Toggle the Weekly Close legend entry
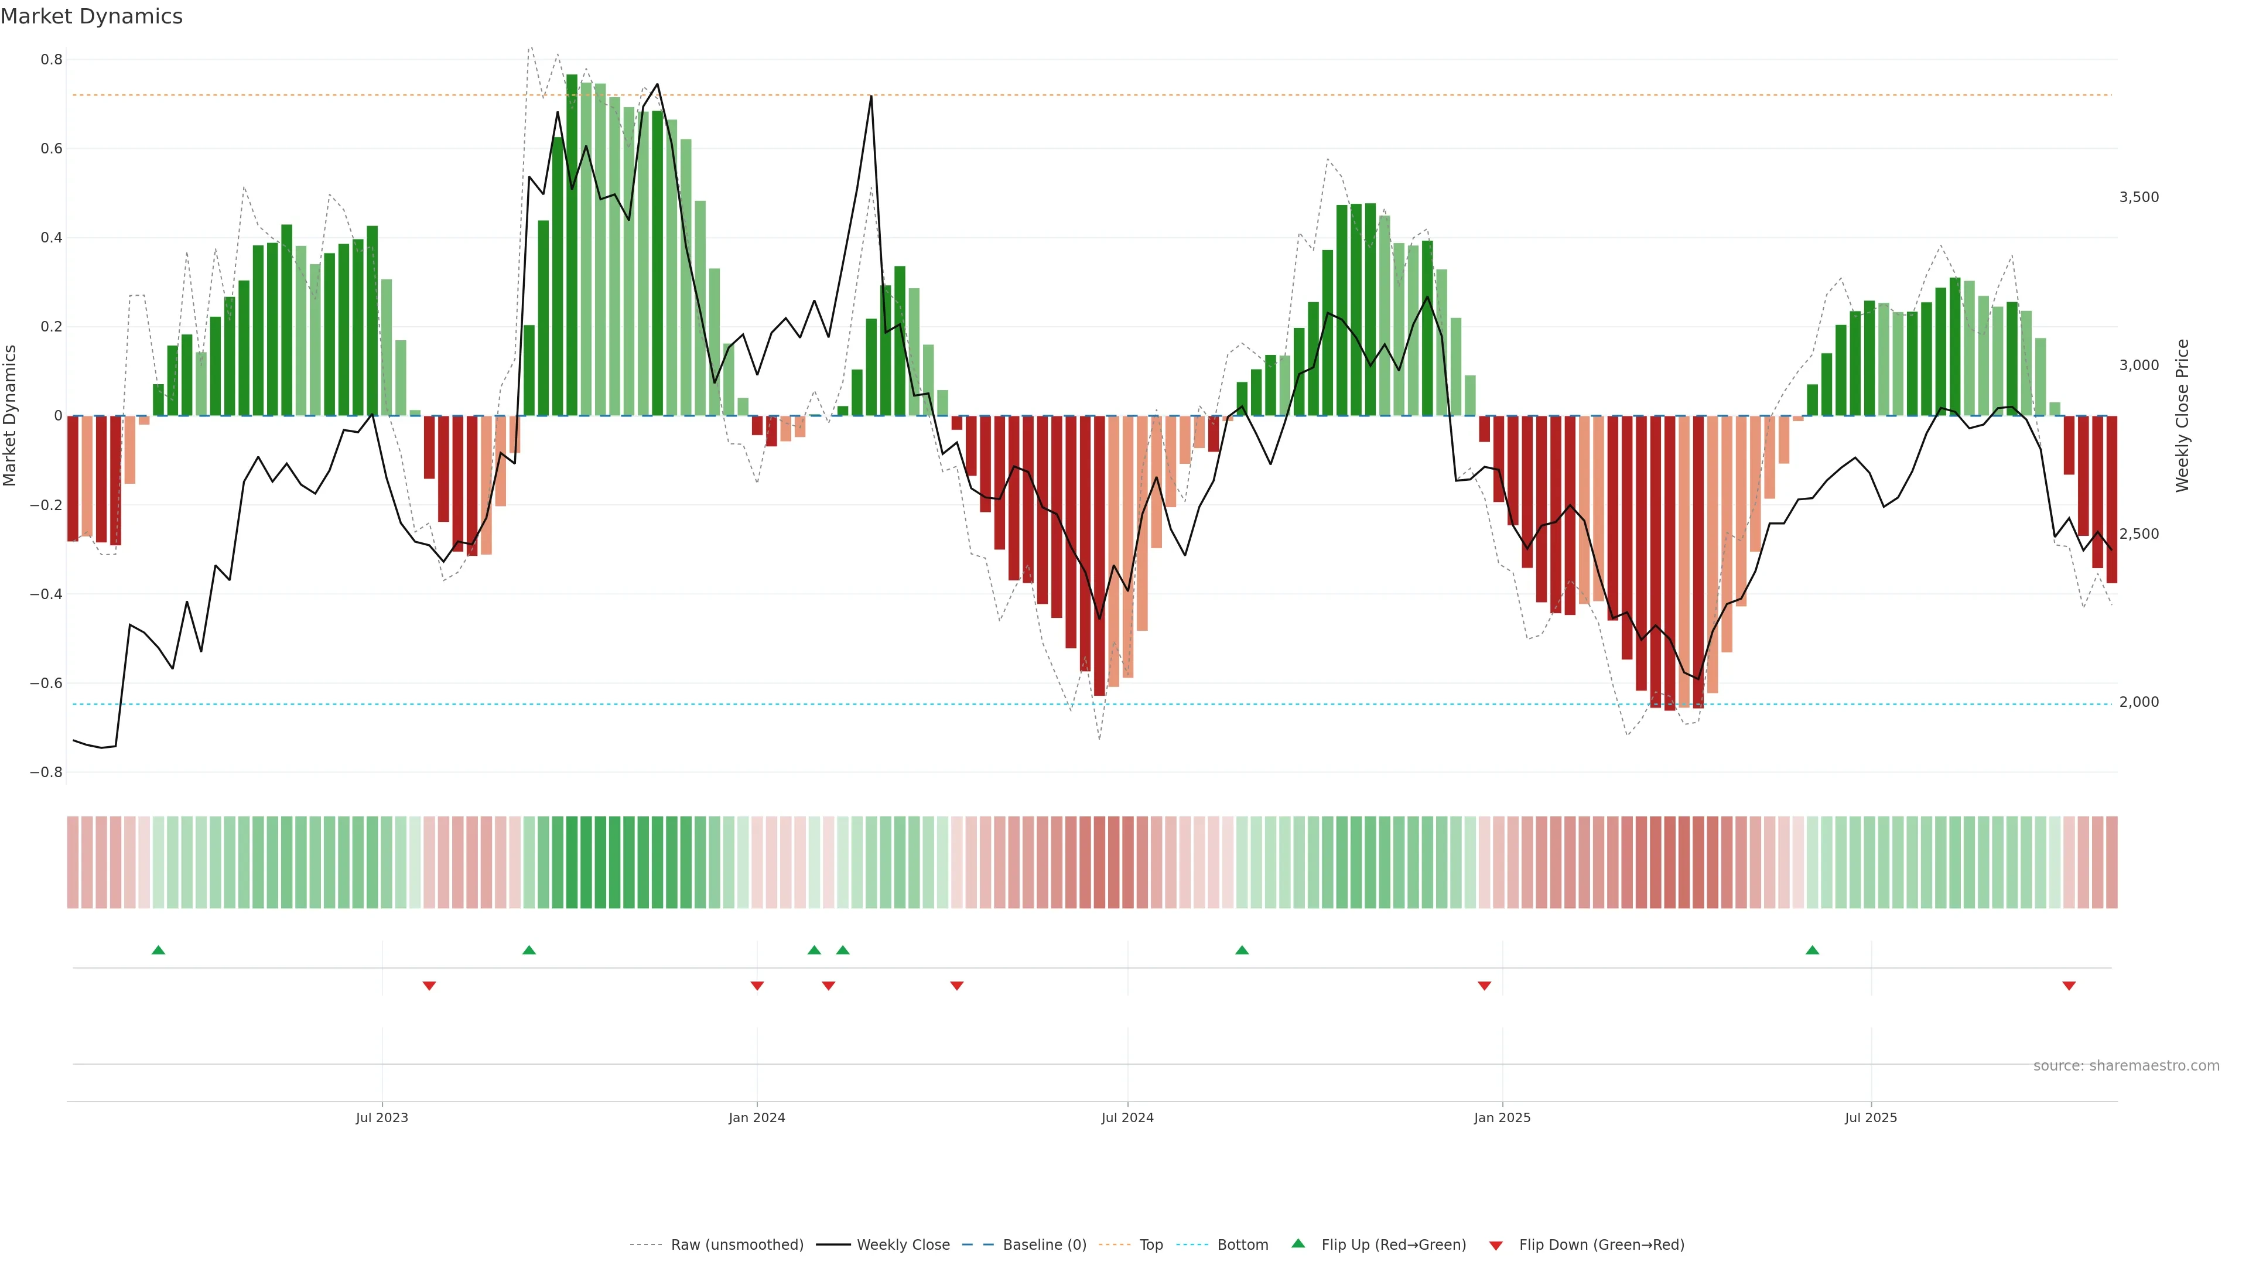The width and height of the screenshot is (2249, 1265). coord(903,1245)
